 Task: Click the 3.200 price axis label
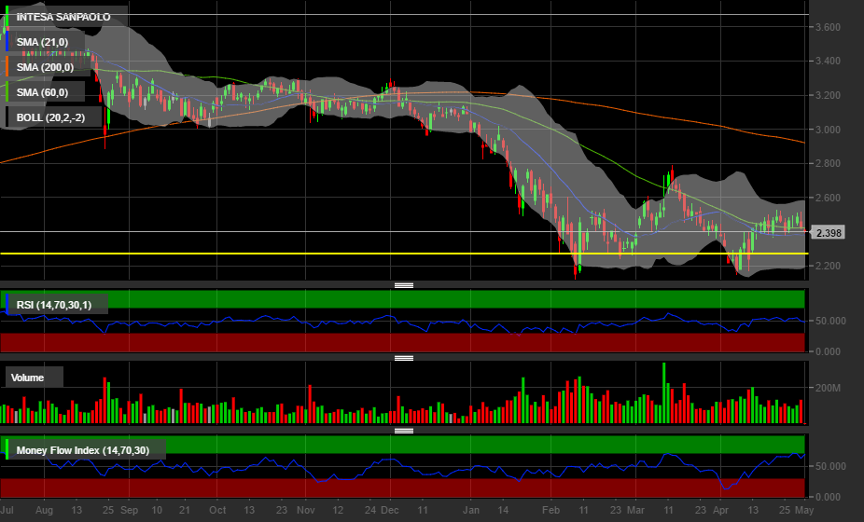[828, 95]
